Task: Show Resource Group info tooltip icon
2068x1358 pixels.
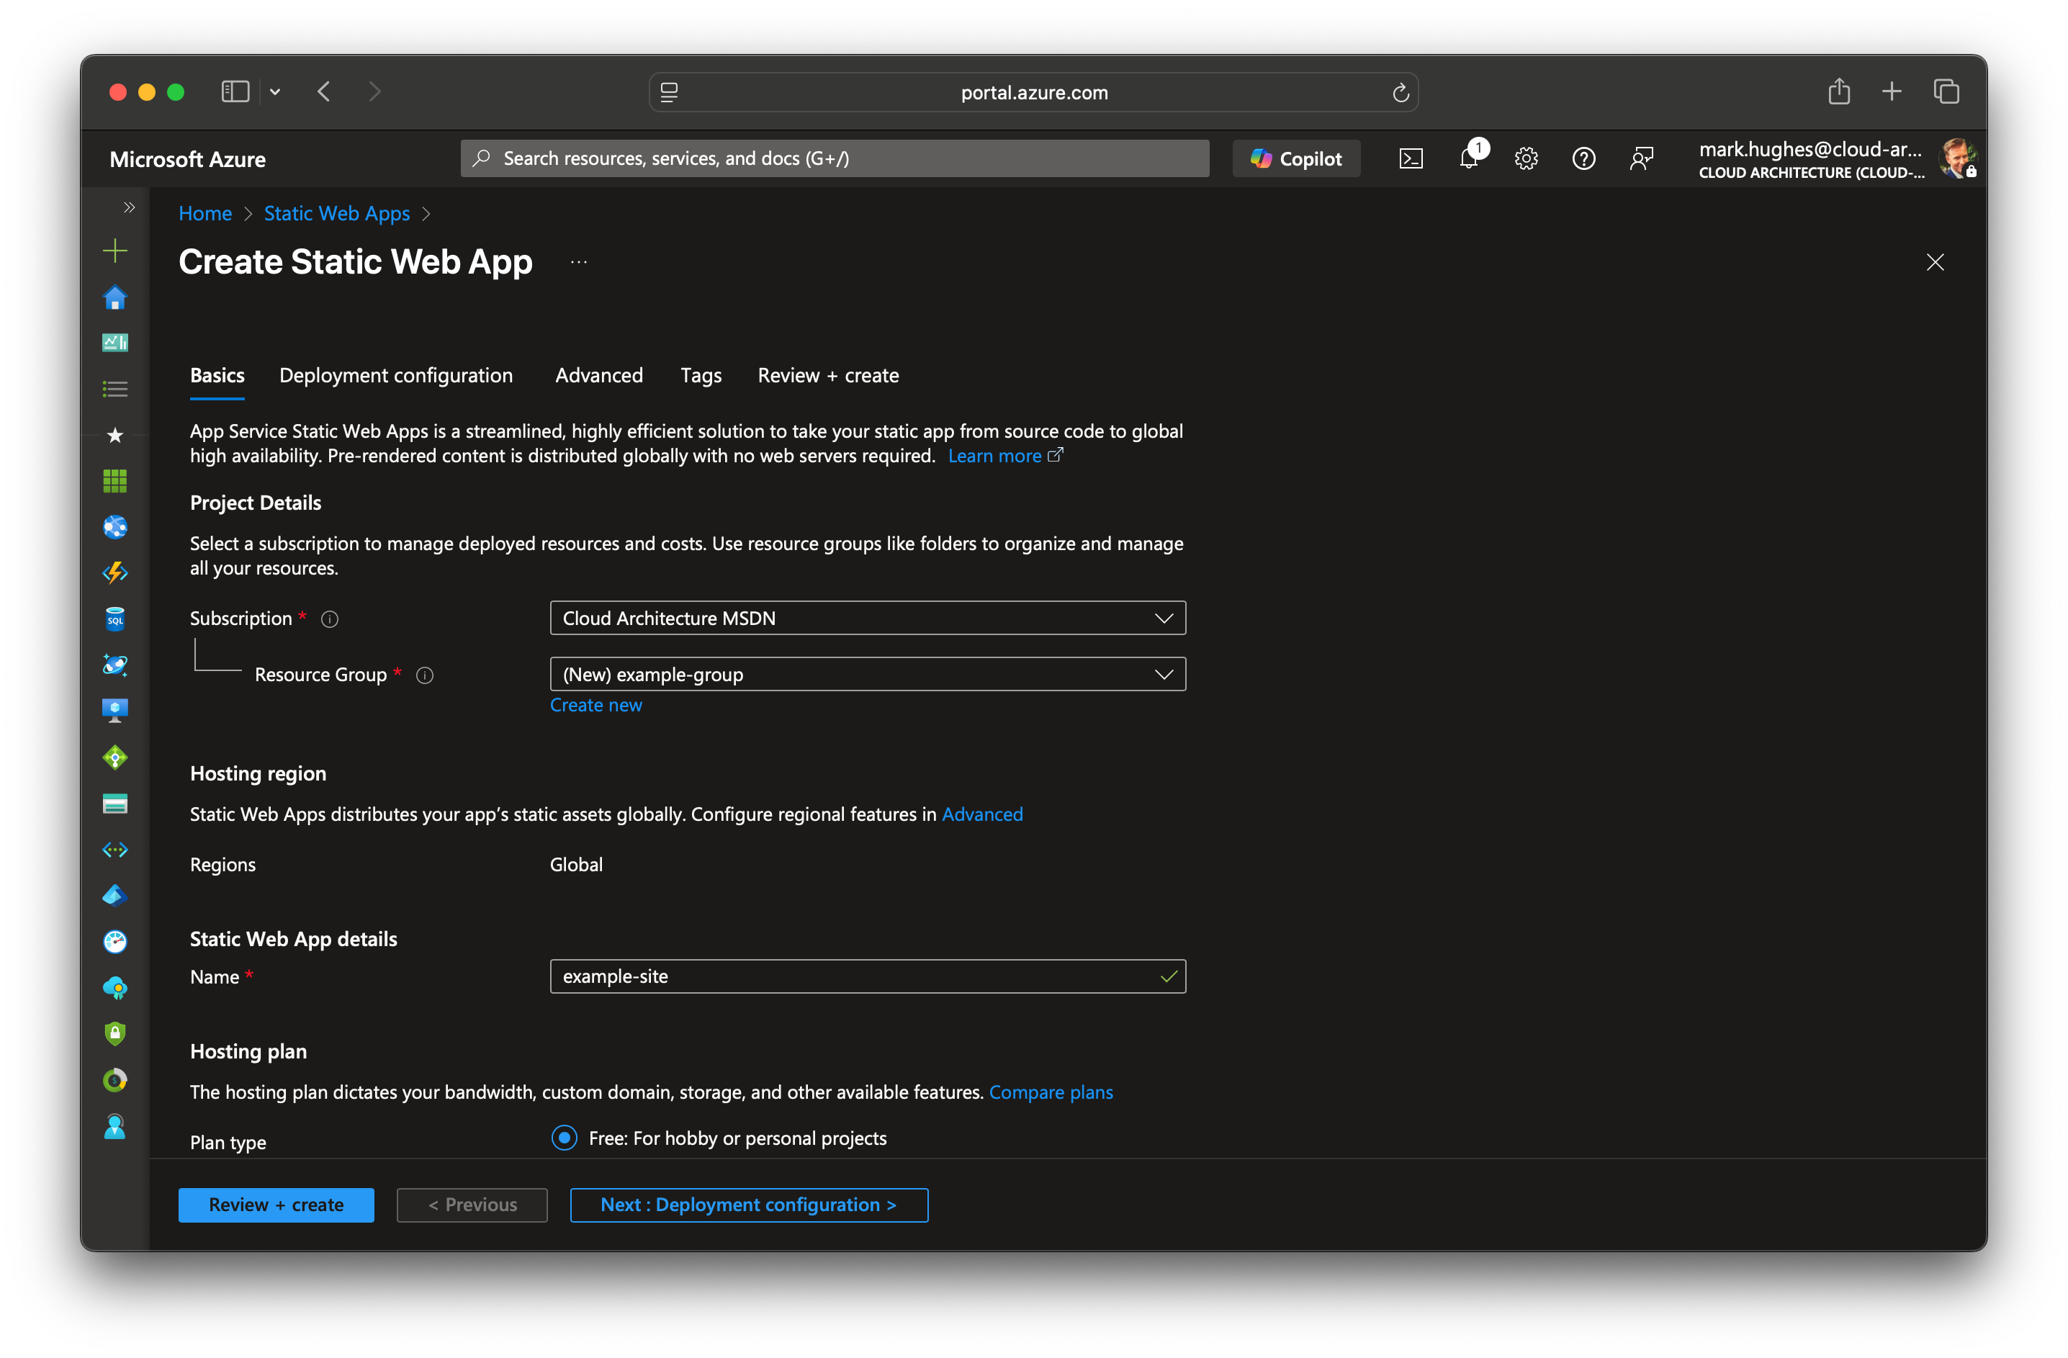Action: point(425,676)
